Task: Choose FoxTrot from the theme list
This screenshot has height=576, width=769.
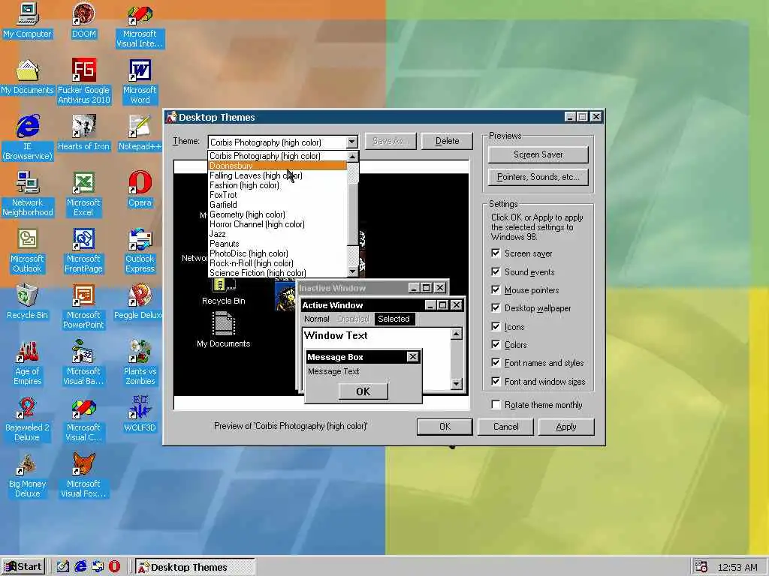Action: [x=278, y=195]
